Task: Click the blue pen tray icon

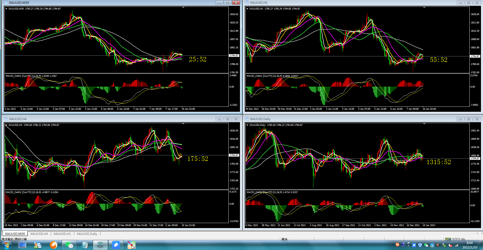Action: point(414,245)
